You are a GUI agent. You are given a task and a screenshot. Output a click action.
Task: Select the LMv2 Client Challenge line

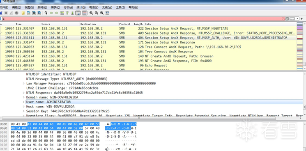tap(62, 88)
